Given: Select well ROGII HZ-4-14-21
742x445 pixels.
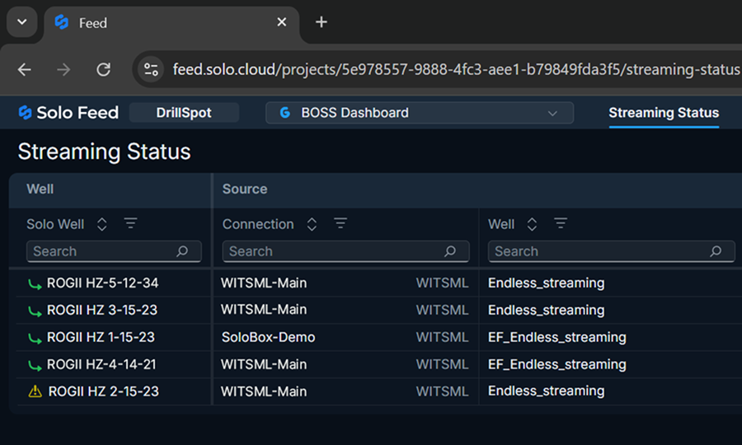Looking at the screenshot, I should pyautogui.click(x=101, y=364).
